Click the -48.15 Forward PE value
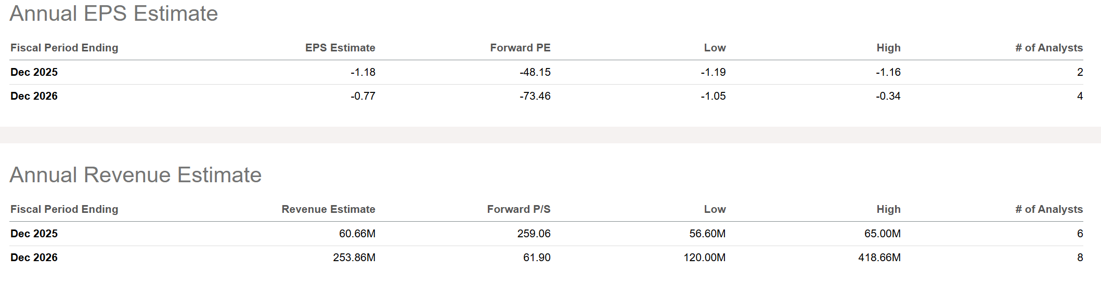 point(535,72)
